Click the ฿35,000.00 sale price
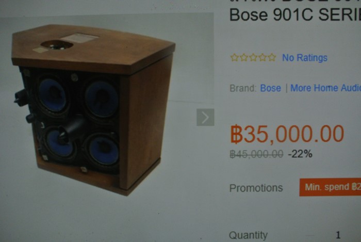This screenshot has height=242, width=361. (x=287, y=134)
